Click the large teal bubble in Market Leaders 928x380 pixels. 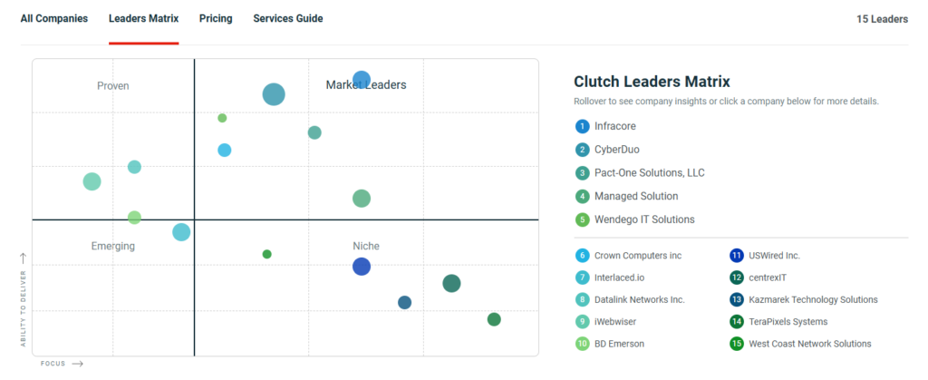(x=274, y=94)
